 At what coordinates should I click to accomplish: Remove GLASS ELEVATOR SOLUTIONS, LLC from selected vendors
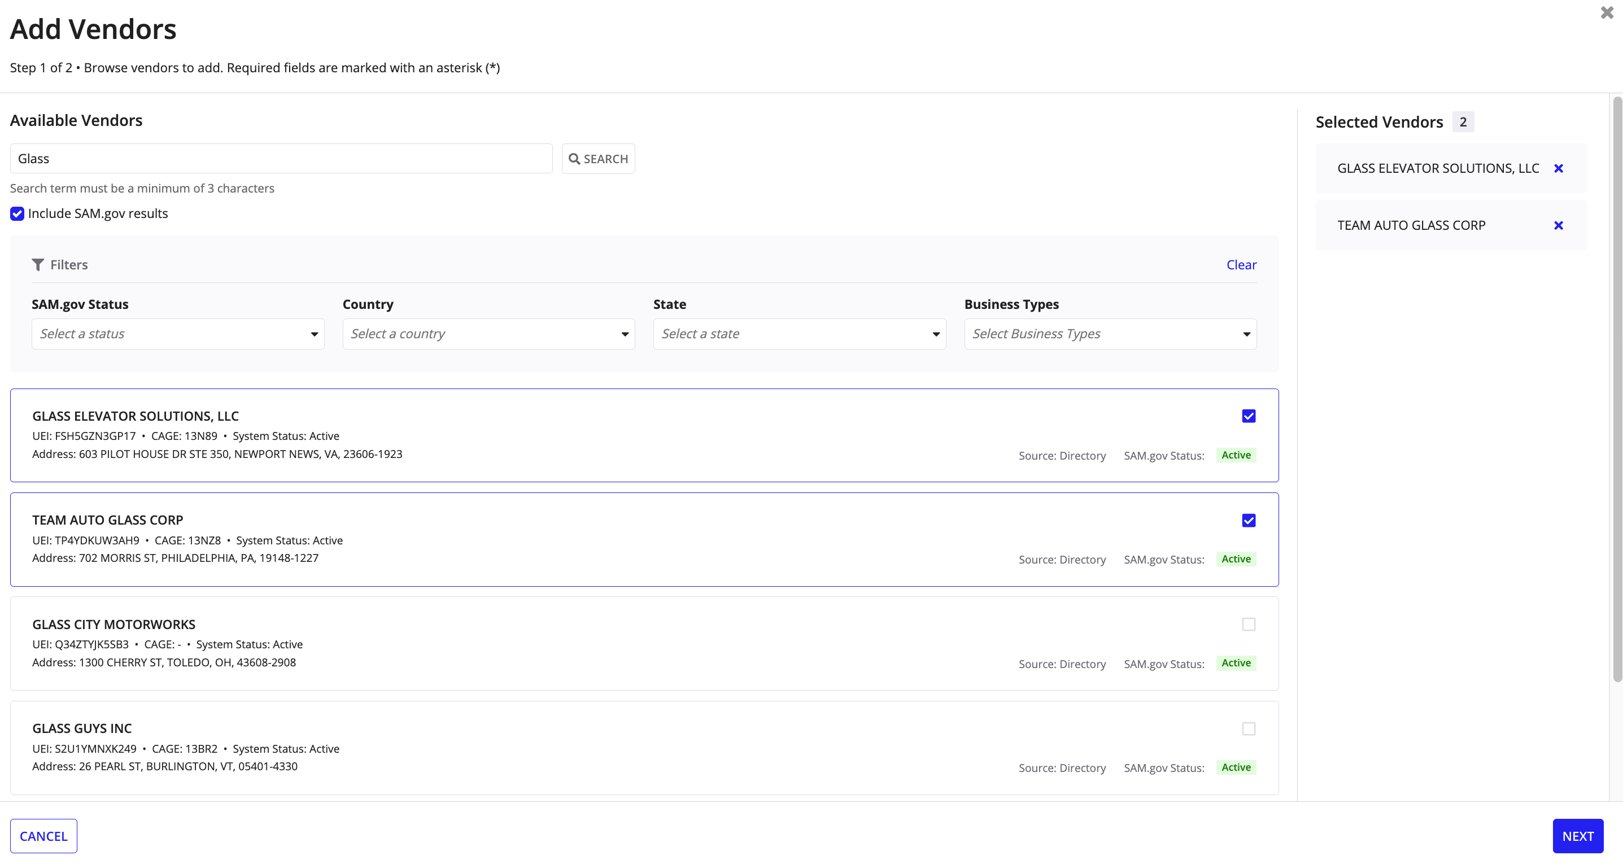[1558, 168]
